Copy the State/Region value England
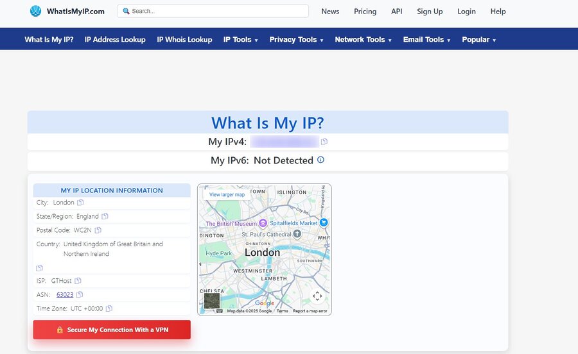 point(105,216)
